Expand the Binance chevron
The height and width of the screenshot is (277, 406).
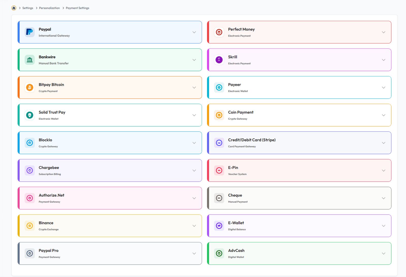click(194, 226)
